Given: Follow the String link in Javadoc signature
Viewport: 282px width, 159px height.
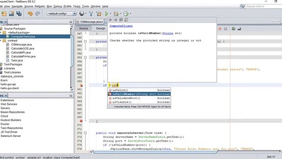Looking at the screenshot, I should tap(168, 33).
